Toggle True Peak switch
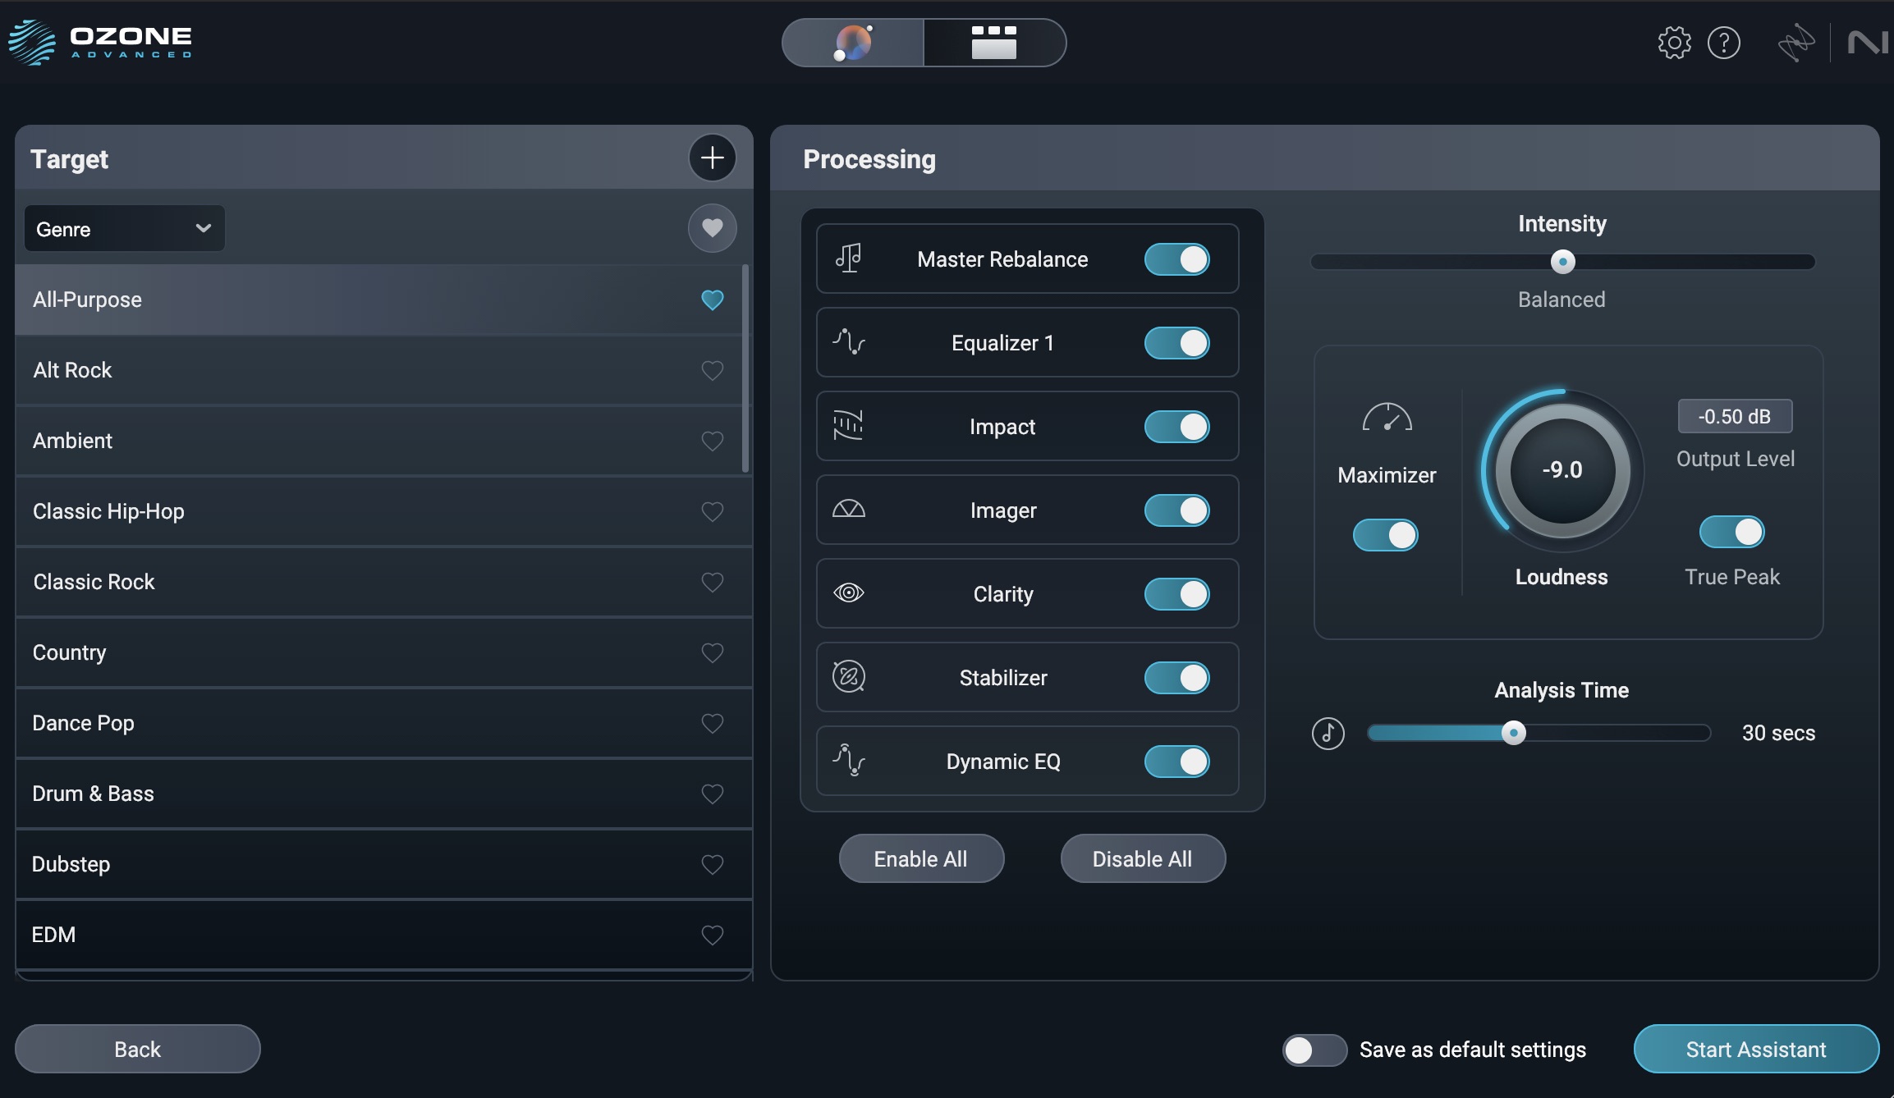The width and height of the screenshot is (1894, 1098). [1731, 532]
